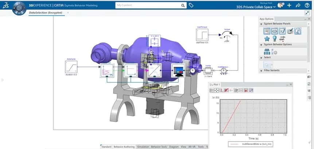Open the X variables panel icon
The image size is (314, 149).
coord(282,31)
